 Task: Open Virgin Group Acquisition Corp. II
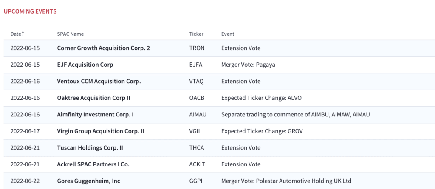[x=100, y=131]
